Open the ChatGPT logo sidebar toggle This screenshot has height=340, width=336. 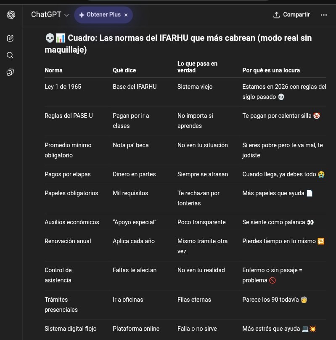click(11, 15)
